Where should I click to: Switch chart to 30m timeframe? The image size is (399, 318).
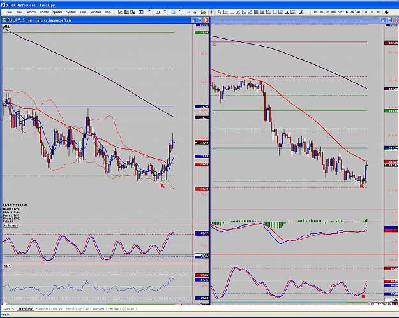click(x=346, y=12)
